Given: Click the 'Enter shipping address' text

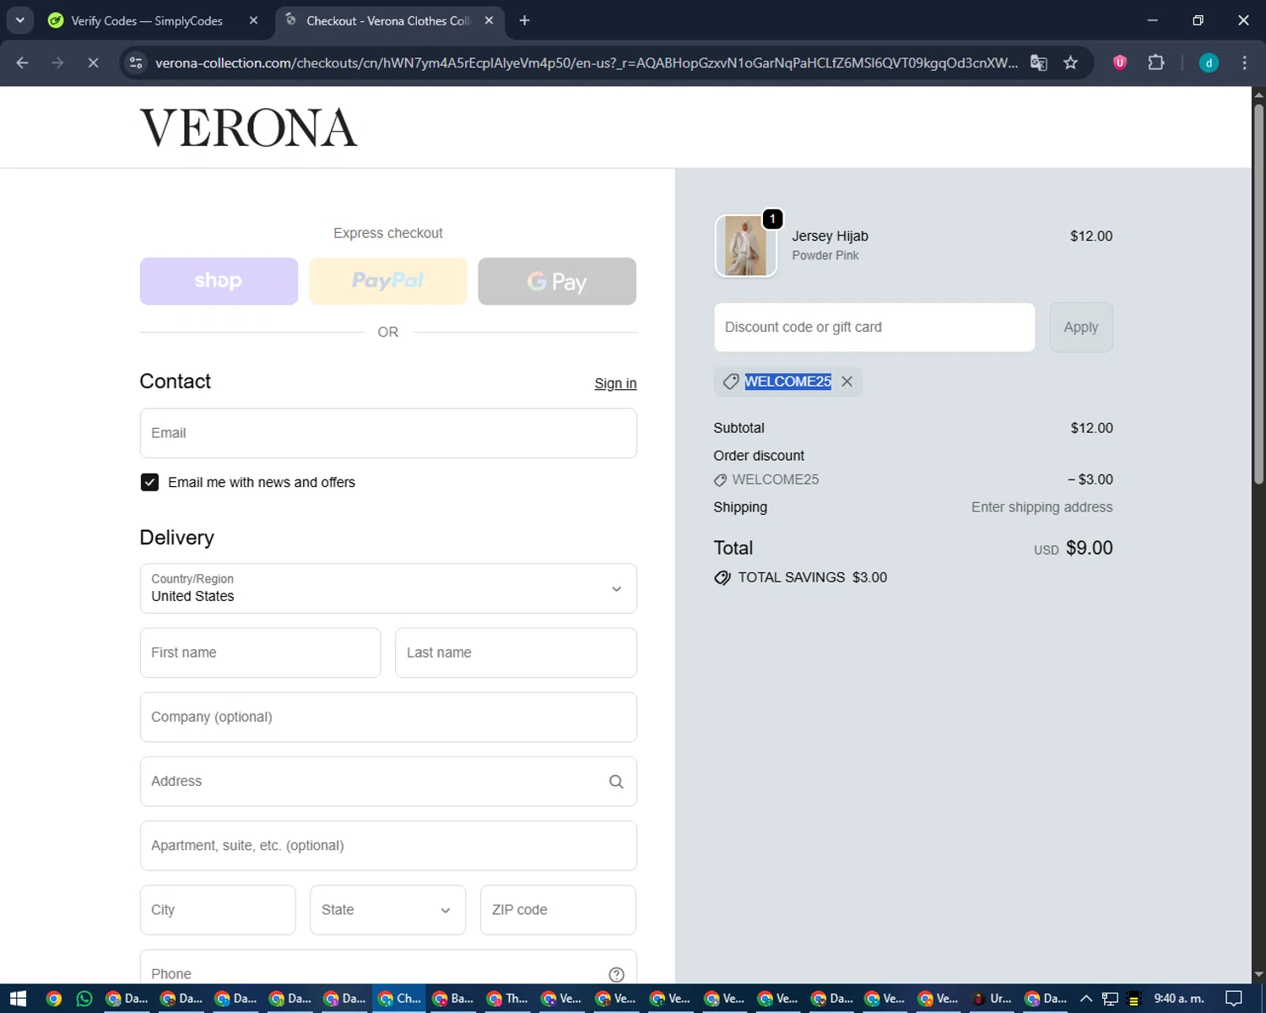Looking at the screenshot, I should pos(1041,507).
